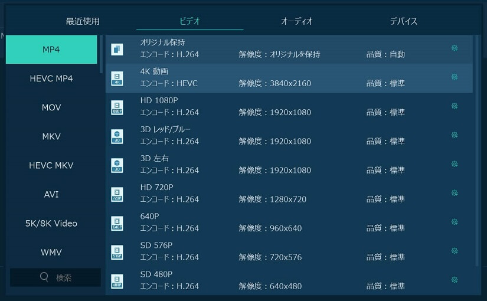Switch to the オーディオ tab
This screenshot has height=301, width=487.
296,21
